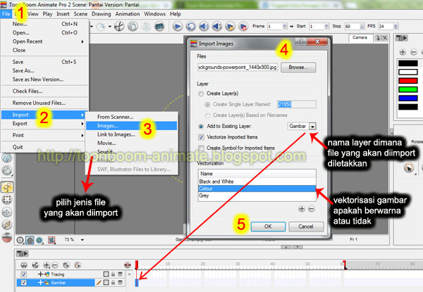
Task: Click the remove vectorization preset minus icon
Action: [x=312, y=209]
